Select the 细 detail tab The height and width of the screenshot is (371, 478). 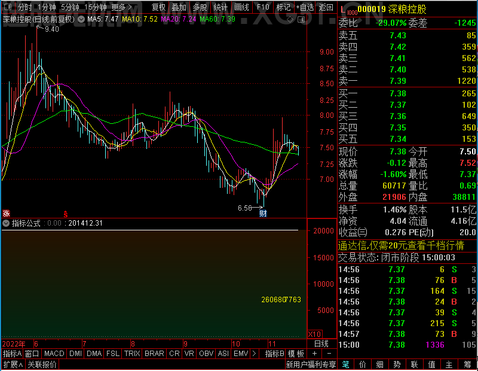coord(380,364)
